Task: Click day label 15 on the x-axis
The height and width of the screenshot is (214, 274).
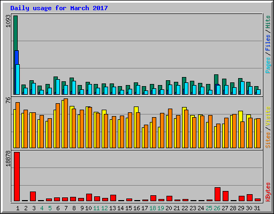Action: pyautogui.click(x=128, y=208)
